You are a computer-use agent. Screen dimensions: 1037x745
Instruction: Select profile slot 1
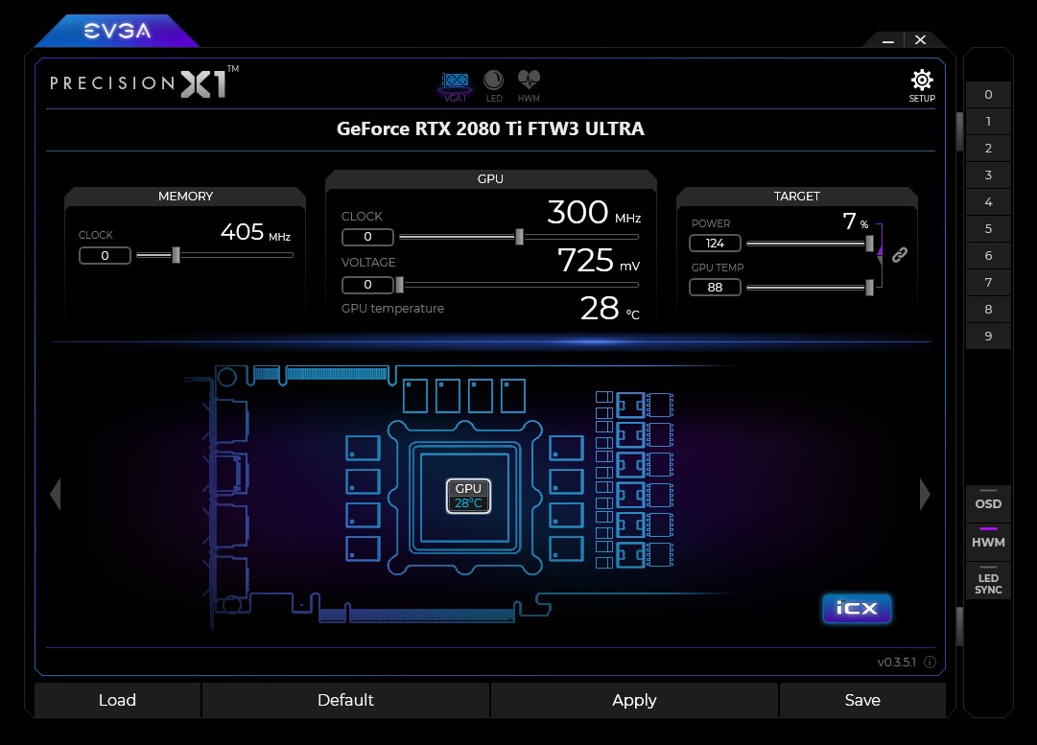click(x=988, y=122)
